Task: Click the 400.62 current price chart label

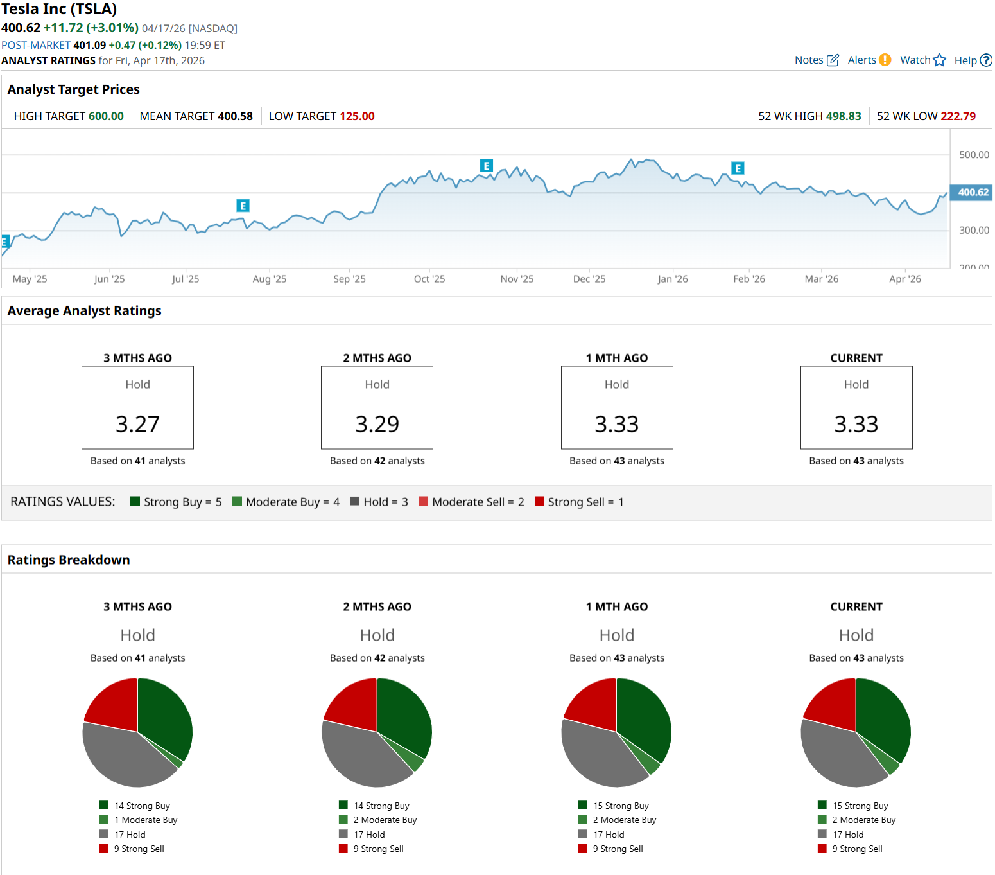Action: point(973,192)
